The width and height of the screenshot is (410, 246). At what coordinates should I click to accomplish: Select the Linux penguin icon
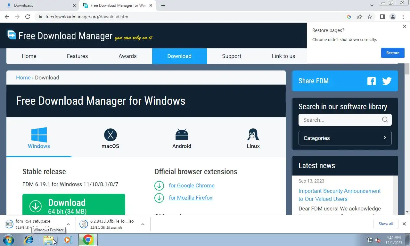click(x=253, y=135)
